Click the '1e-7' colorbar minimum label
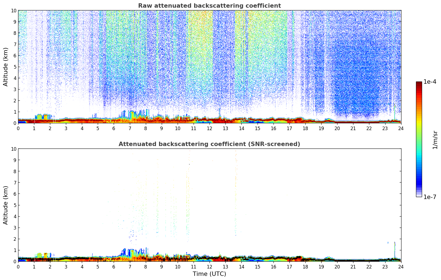Viewport: 441px width, 280px height. [430, 197]
